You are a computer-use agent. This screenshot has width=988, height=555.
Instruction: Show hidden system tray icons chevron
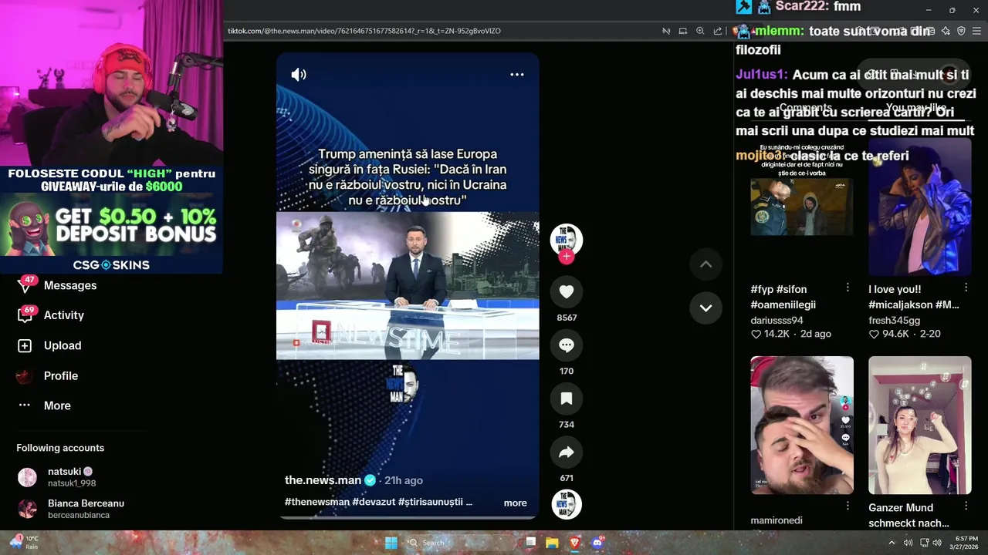pos(892,543)
